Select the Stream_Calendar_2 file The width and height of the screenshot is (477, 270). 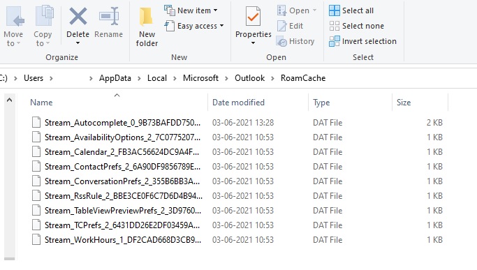[122, 152]
